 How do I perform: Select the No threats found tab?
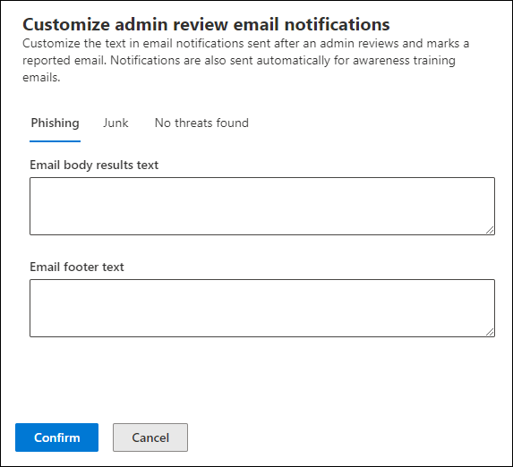[x=201, y=123]
